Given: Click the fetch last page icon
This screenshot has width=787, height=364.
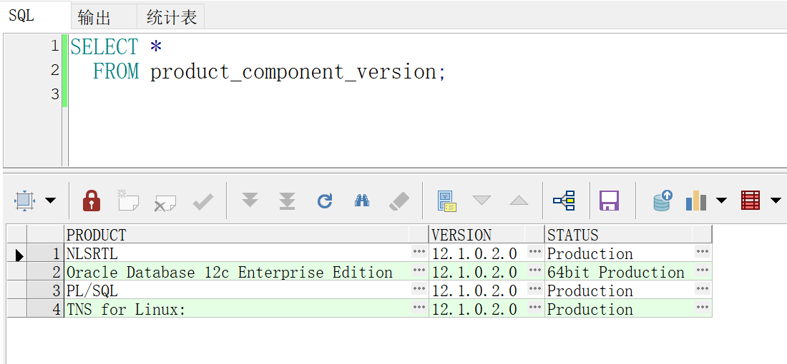Looking at the screenshot, I should 287,201.
